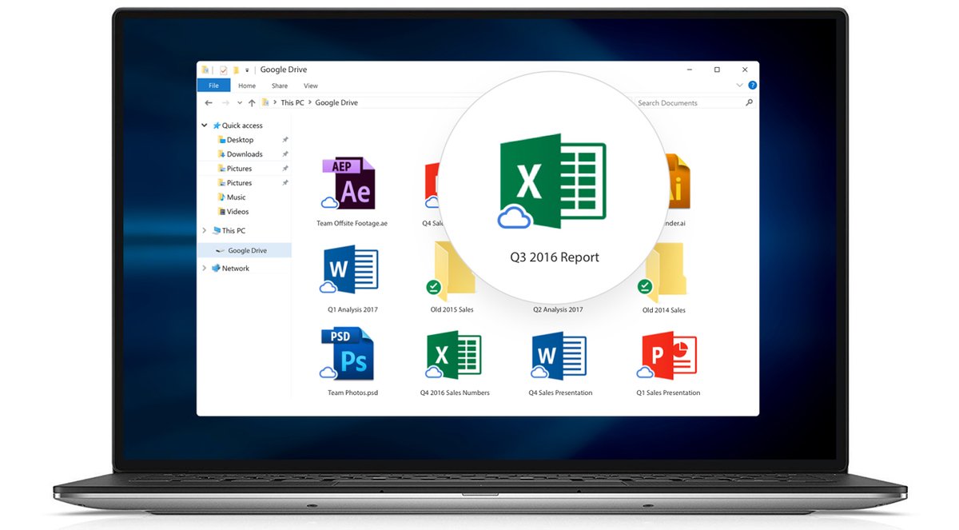Open the Q1 Sales Presentation PowerPoint file
Image resolution: width=959 pixels, height=530 pixels.
(668, 356)
